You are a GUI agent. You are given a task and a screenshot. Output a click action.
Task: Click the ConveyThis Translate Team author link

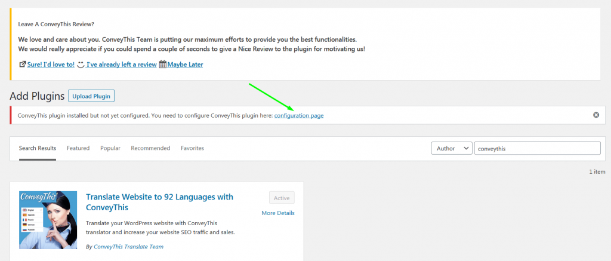(129, 247)
